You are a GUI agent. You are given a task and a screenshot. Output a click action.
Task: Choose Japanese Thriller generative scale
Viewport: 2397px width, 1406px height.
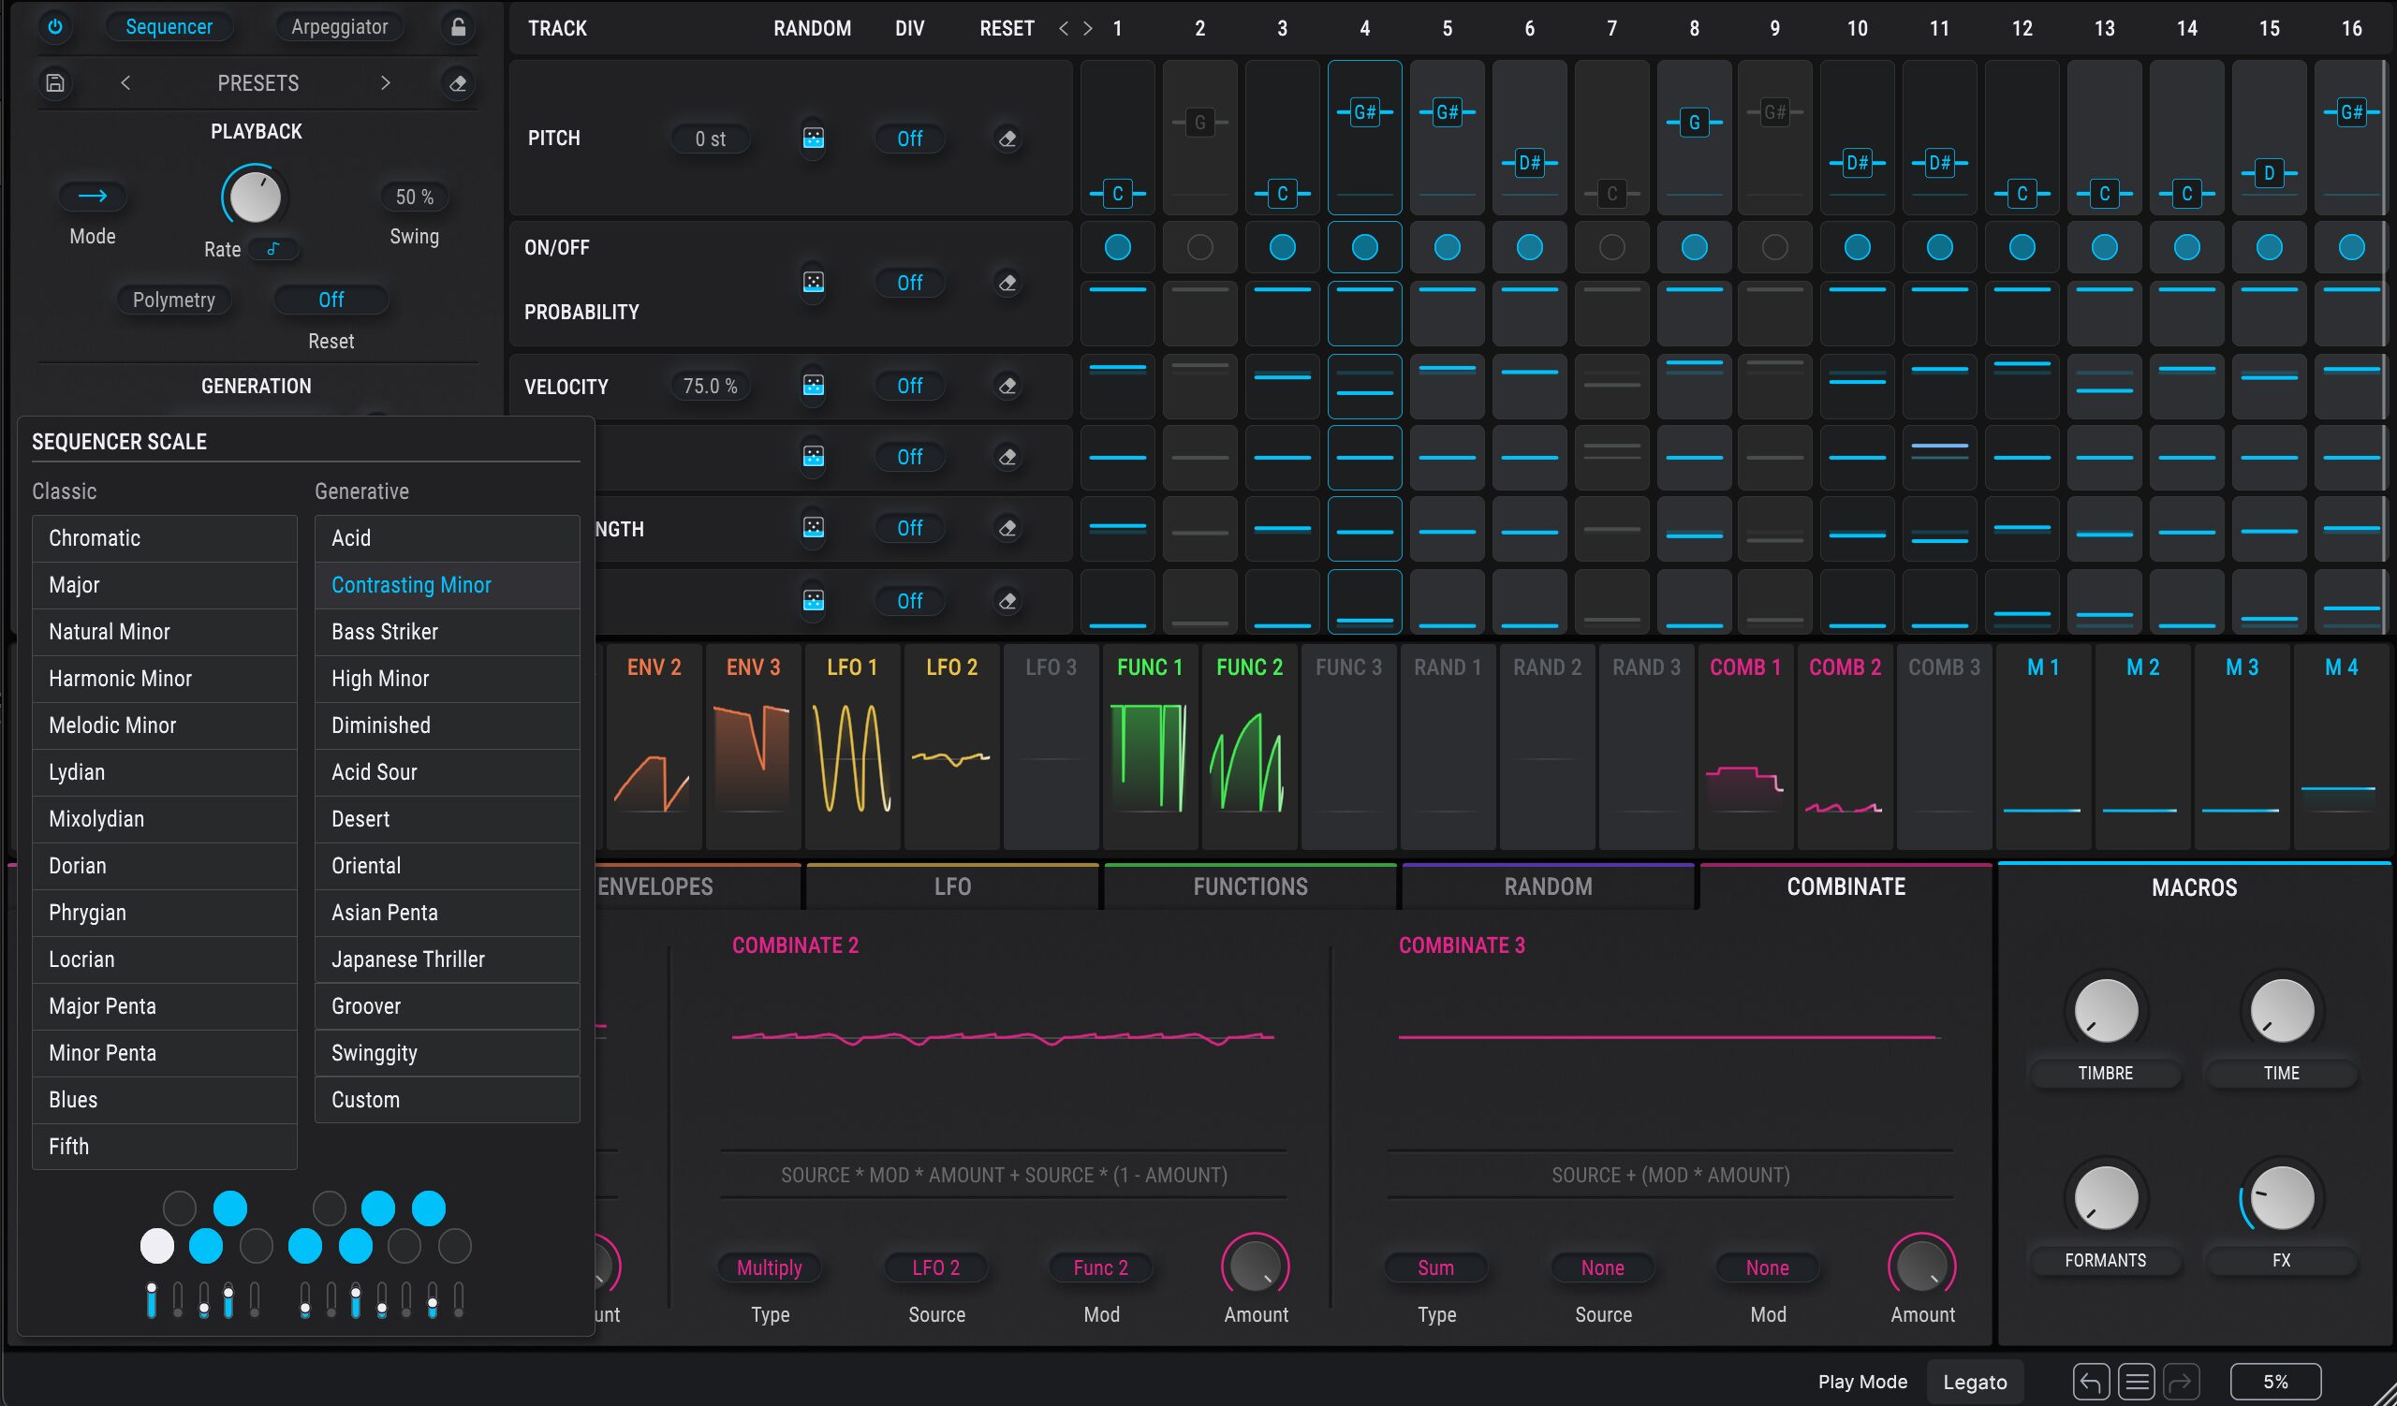tap(446, 959)
